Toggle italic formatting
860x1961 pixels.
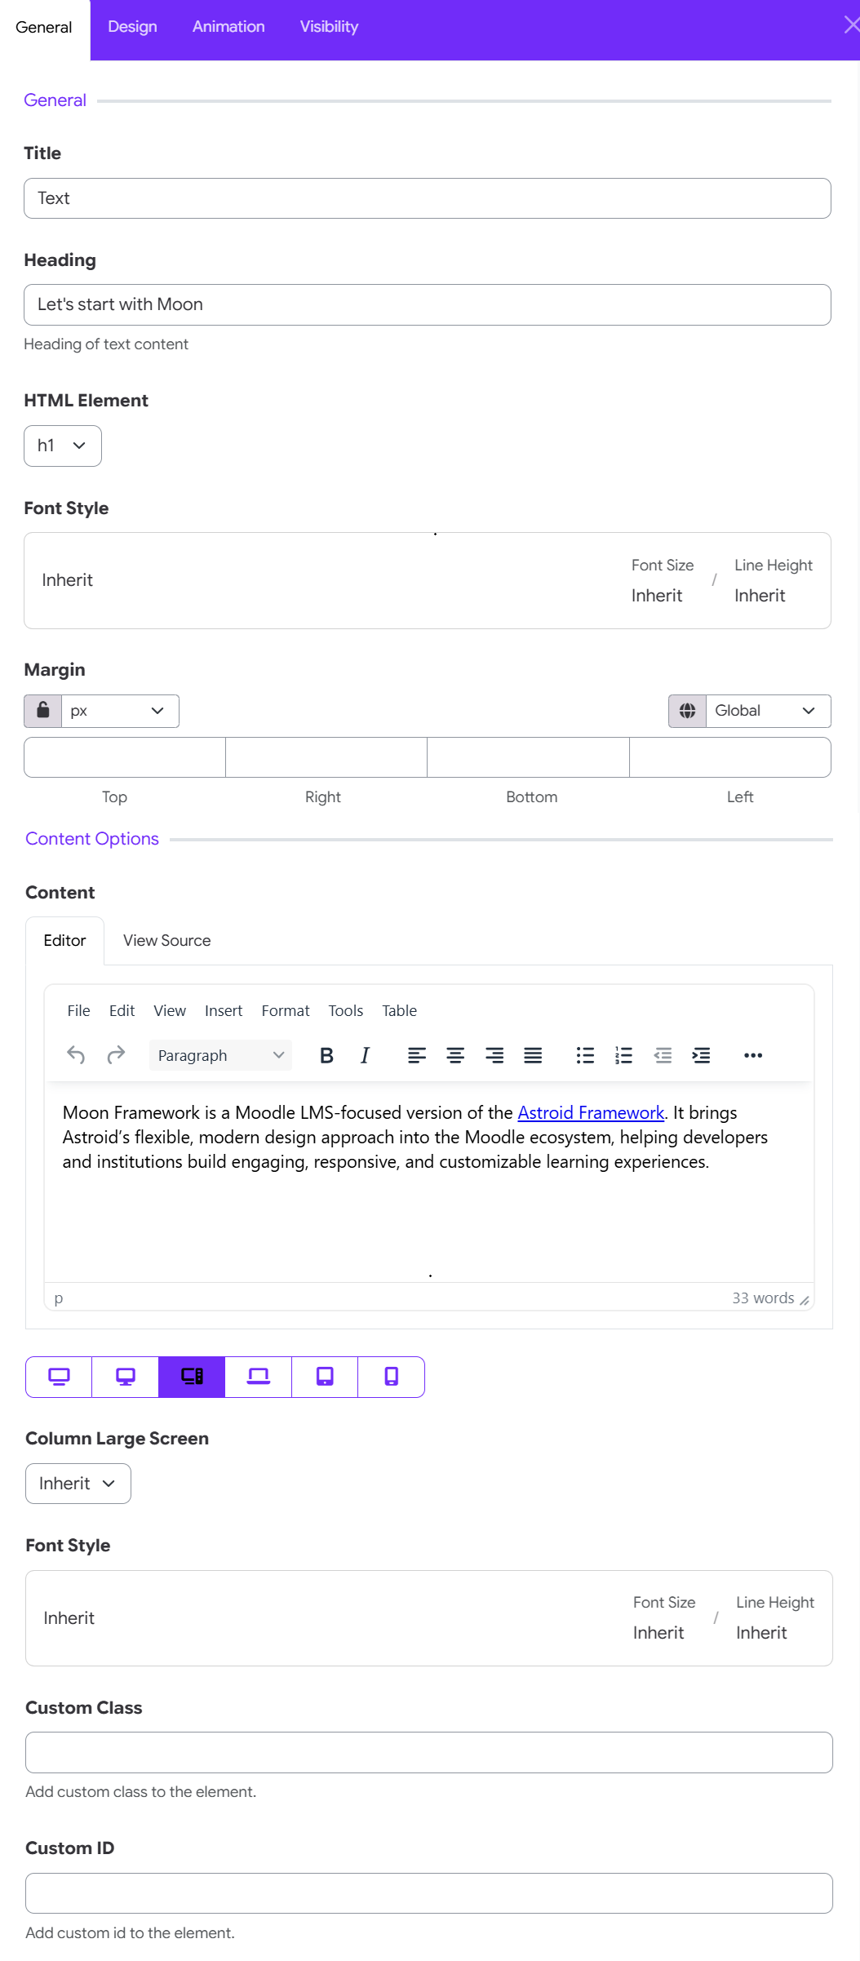click(365, 1055)
